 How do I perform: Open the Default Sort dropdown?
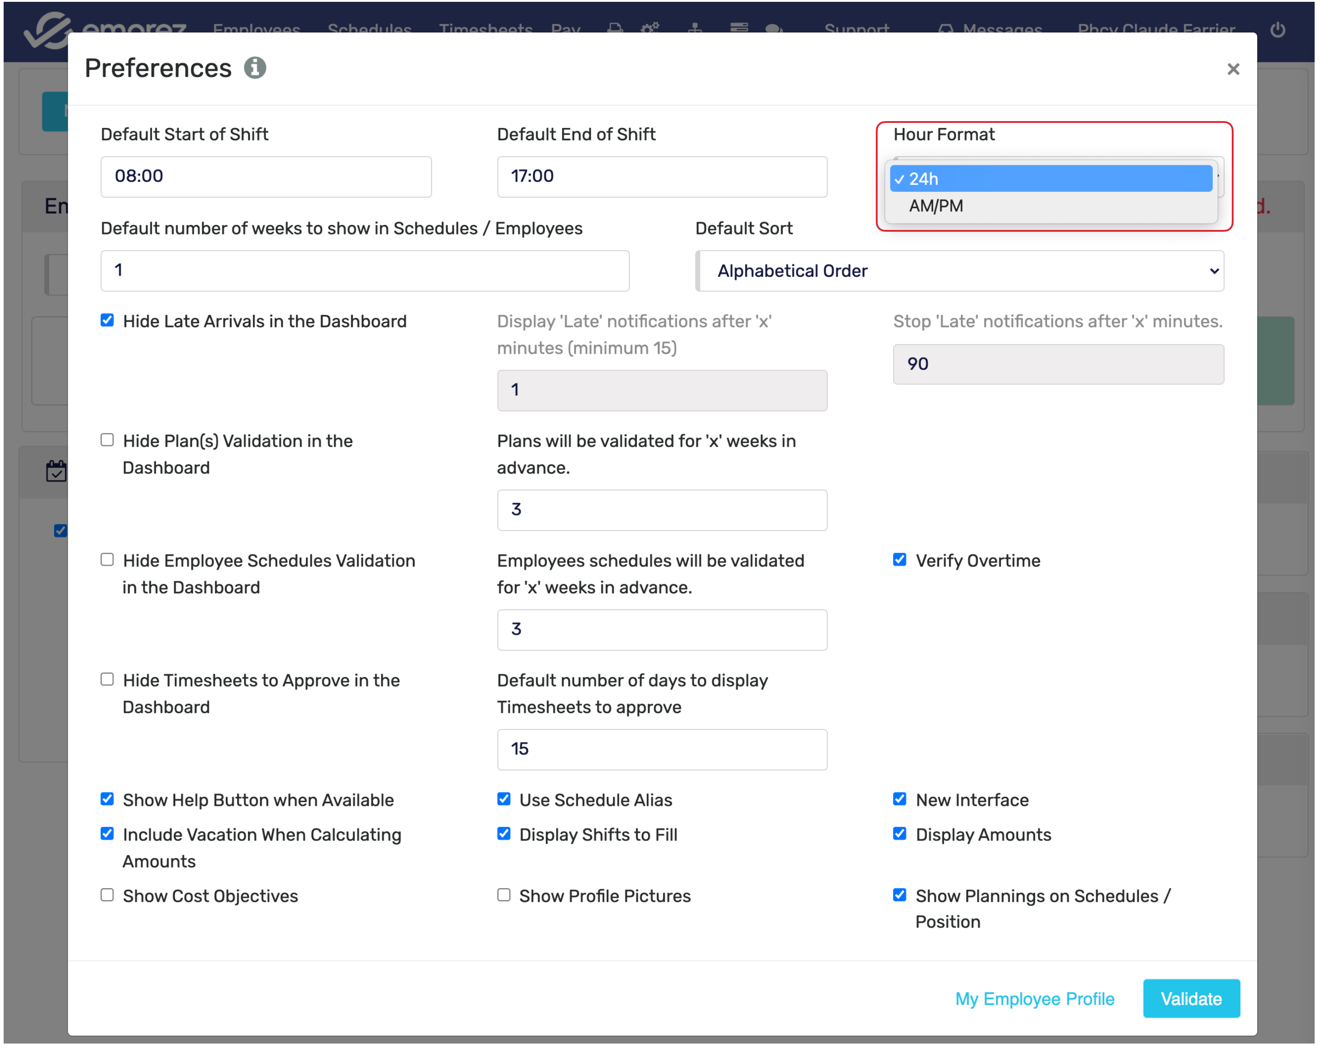point(960,271)
